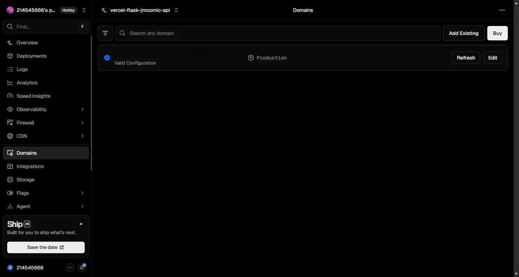The height and width of the screenshot is (277, 519).
Task: Open the Logs page
Action: 22,69
